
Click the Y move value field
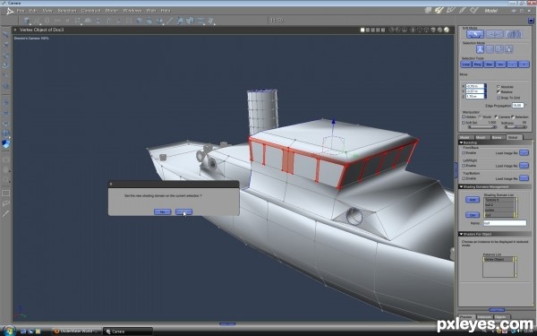click(x=474, y=91)
